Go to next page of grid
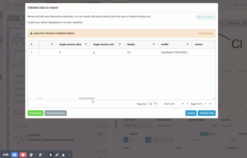 pos(205,104)
